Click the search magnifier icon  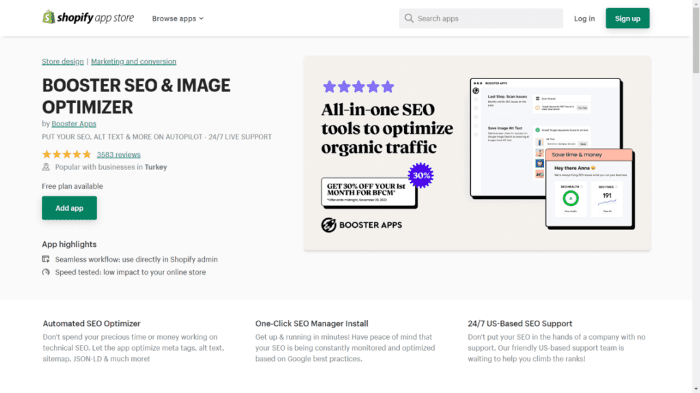point(409,18)
